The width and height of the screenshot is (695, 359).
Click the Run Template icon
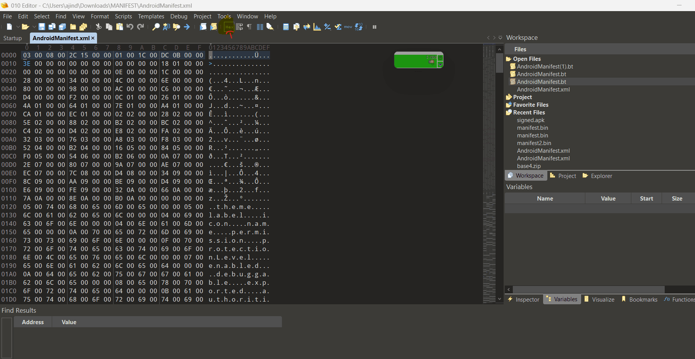pos(214,27)
